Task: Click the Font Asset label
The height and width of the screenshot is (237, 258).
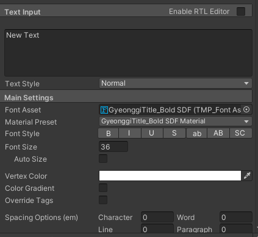Action: pyautogui.click(x=23, y=110)
